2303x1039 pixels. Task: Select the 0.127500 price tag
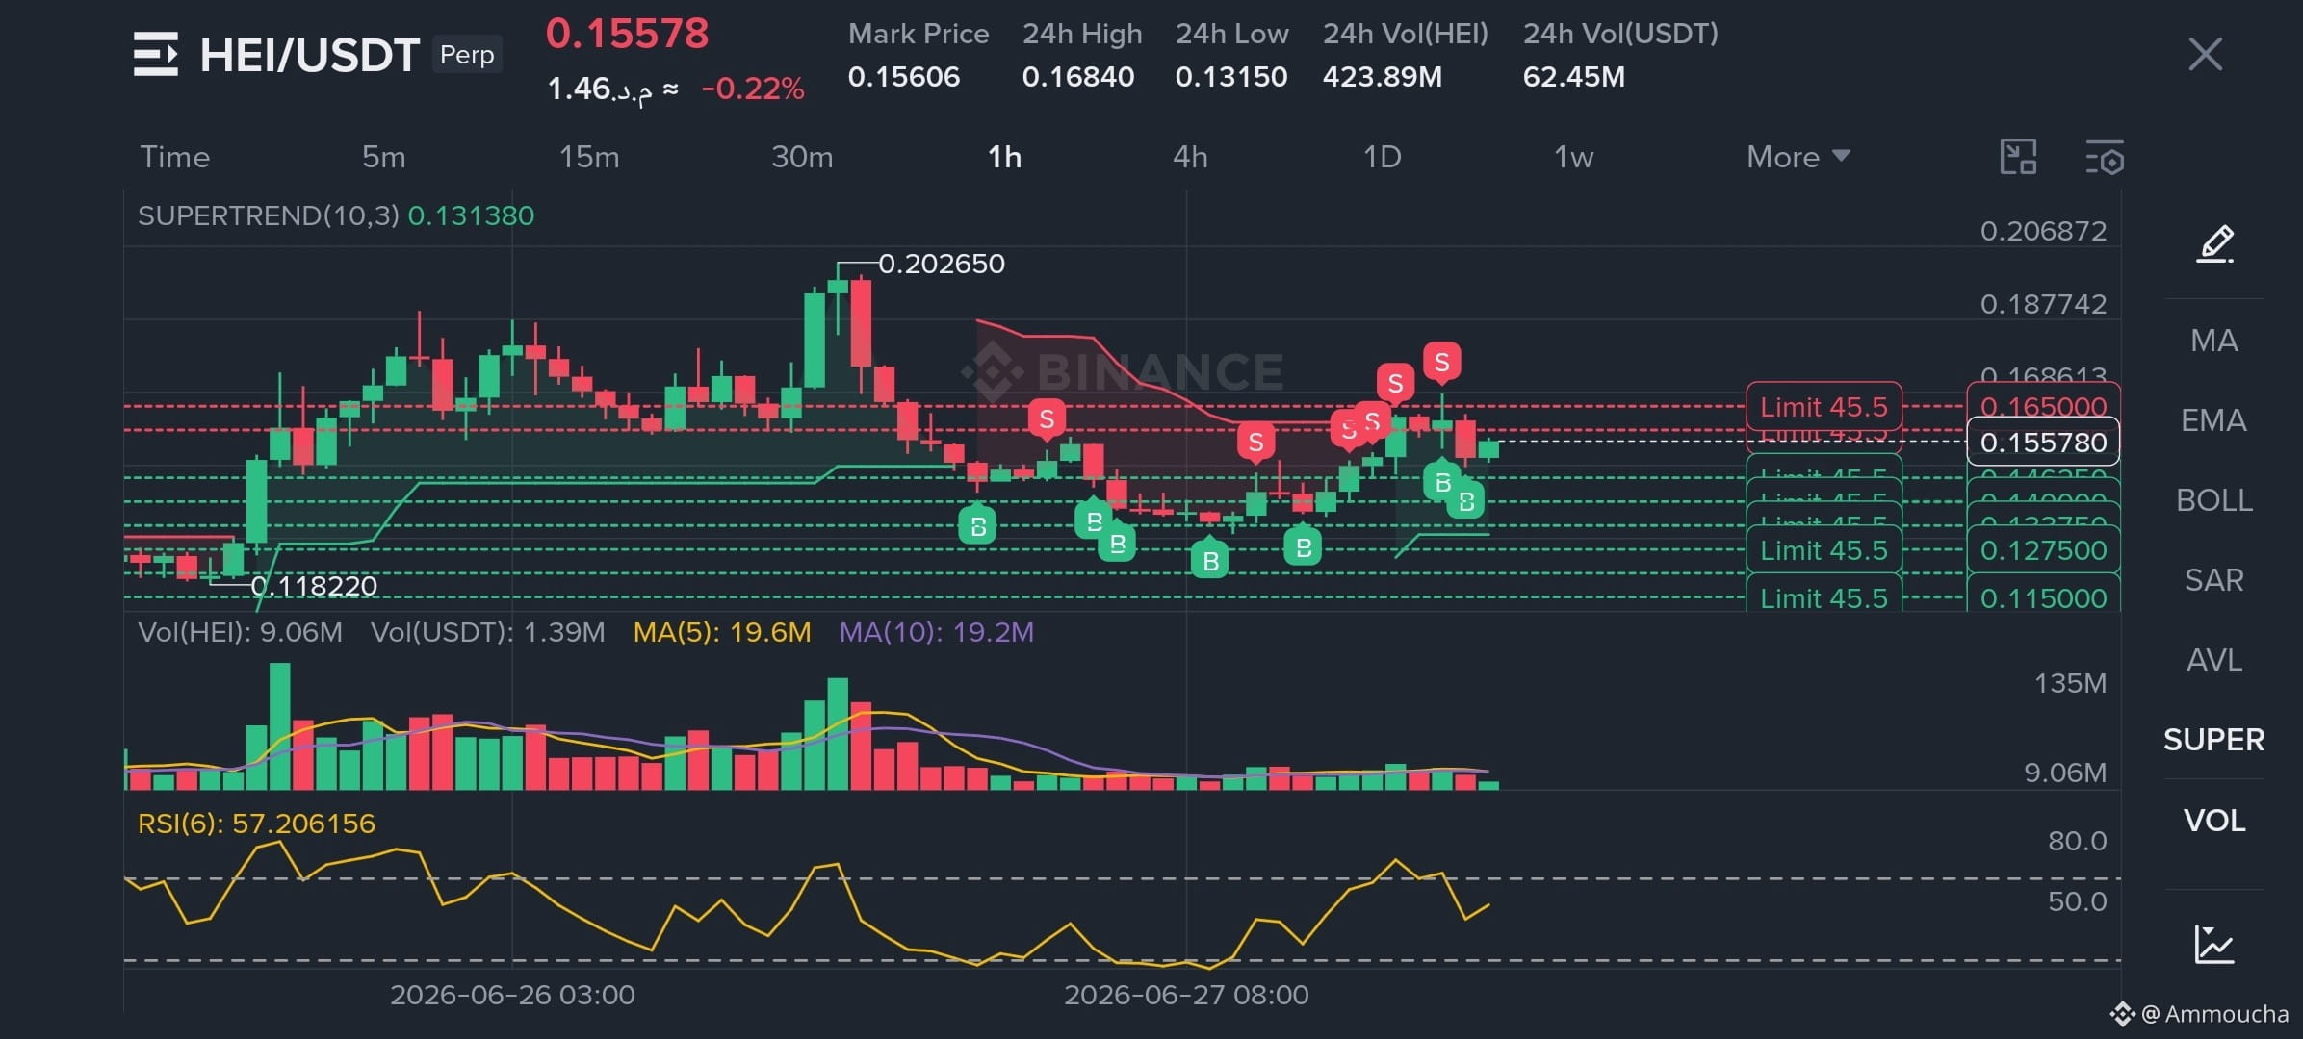point(2043,549)
